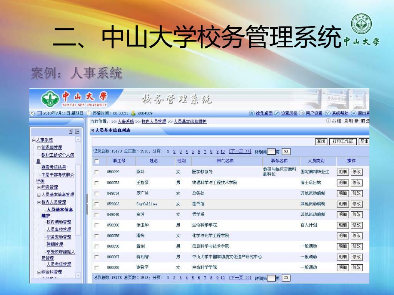
Task: Check the row for employee 060053
Action: tap(97, 182)
